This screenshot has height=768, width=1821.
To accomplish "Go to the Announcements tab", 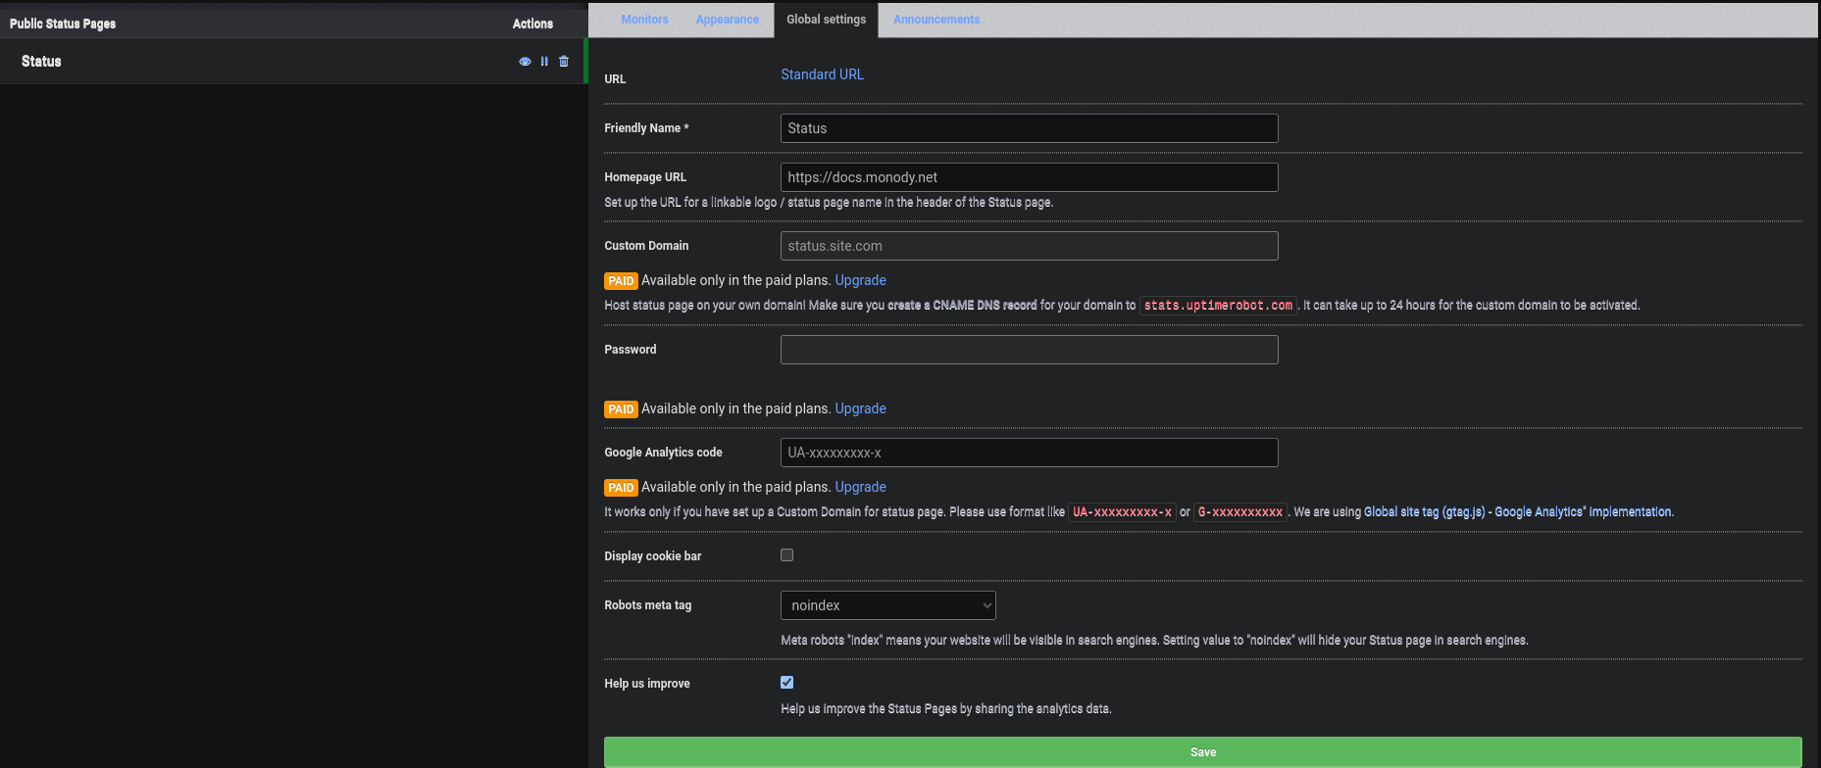I will tap(936, 20).
